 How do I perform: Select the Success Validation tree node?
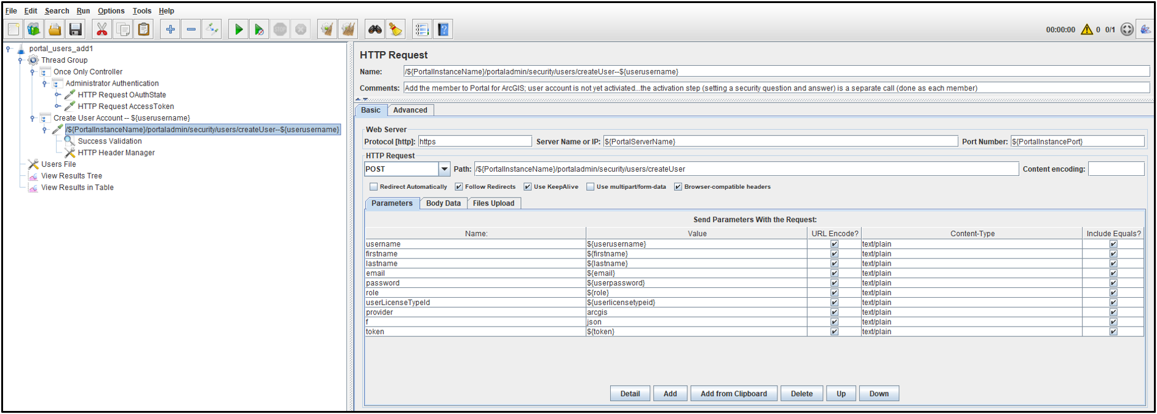point(109,141)
